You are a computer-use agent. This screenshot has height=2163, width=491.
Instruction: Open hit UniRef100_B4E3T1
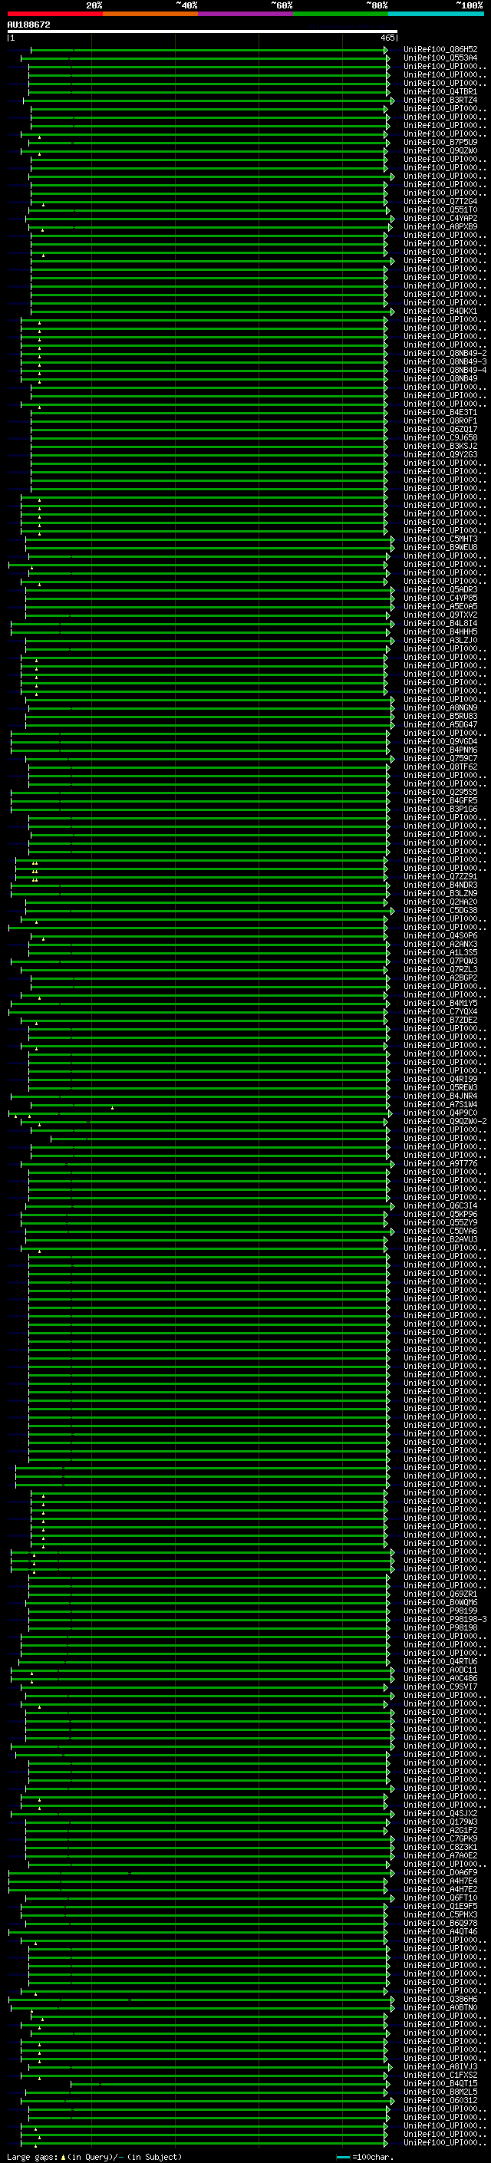coord(440,413)
